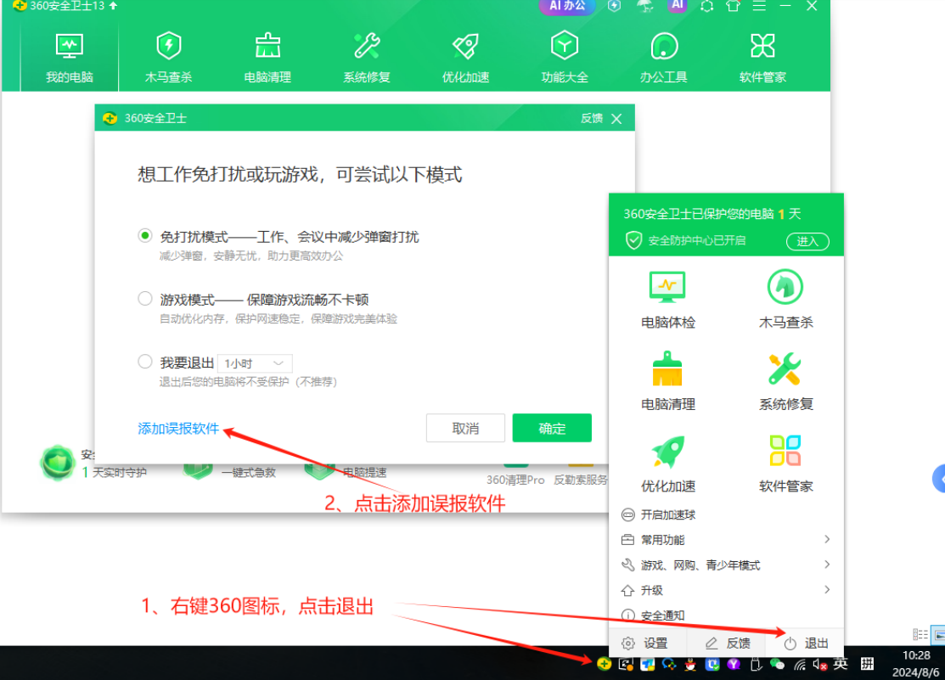
Task: Click the three-node hexagon icon in title bar
Action: coord(707,6)
